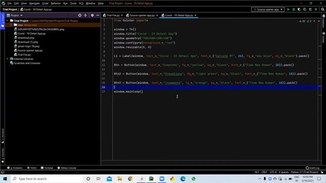The width and height of the screenshot is (326, 183).
Task: Hide the Project tool window
Action: (x=98, y=15)
